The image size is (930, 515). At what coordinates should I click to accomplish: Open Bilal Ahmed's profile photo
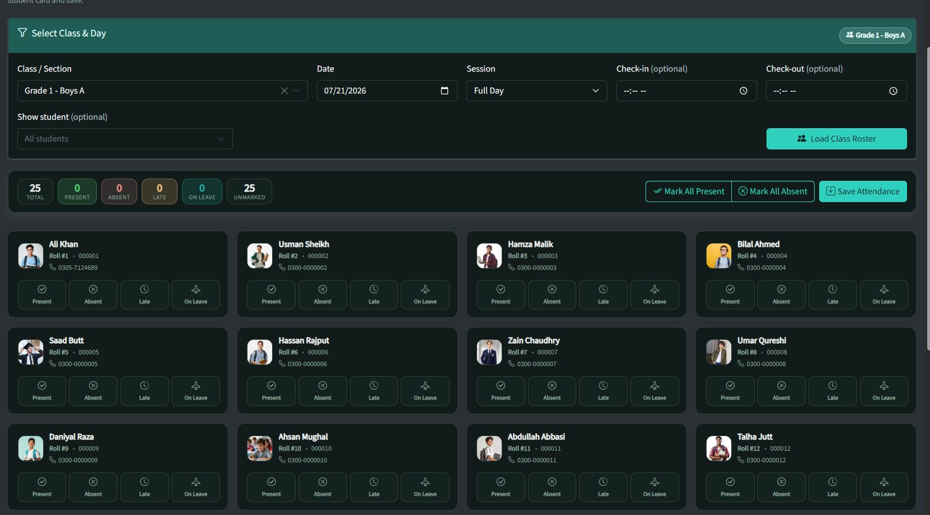pos(719,256)
